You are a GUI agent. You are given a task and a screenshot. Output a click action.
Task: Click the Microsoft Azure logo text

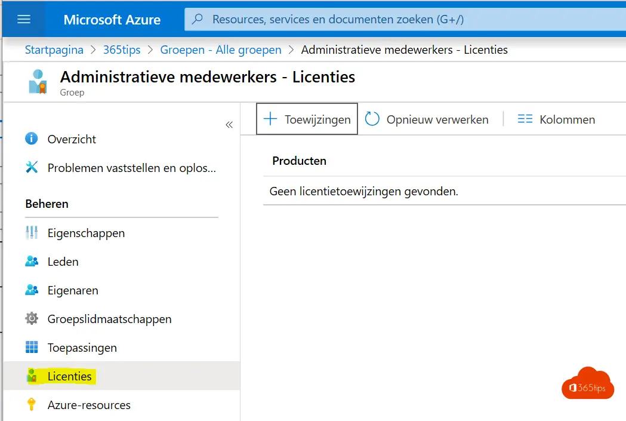pyautogui.click(x=112, y=20)
